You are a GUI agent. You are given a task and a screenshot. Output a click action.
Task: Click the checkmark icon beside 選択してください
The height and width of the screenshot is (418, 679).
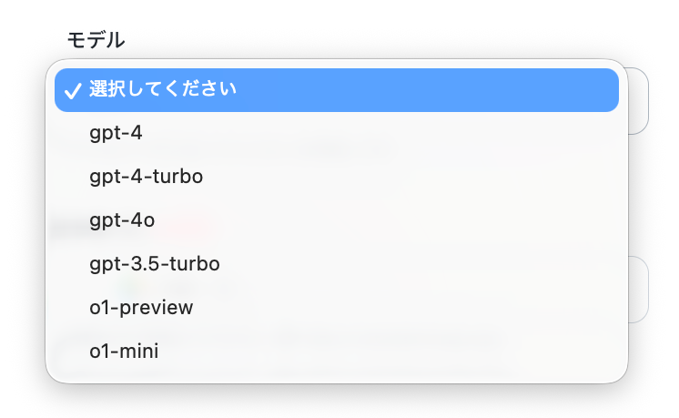tap(72, 90)
